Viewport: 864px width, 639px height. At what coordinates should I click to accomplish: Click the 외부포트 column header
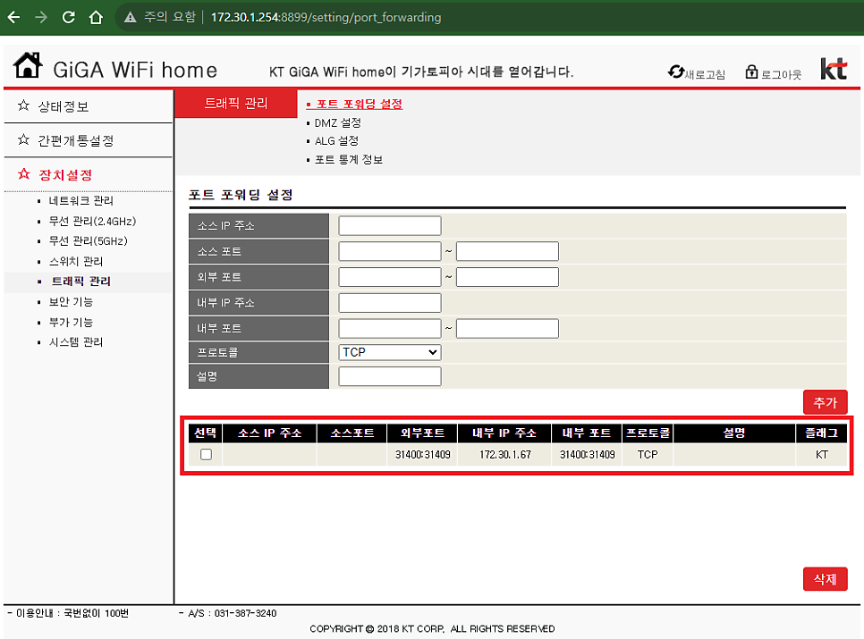422,433
